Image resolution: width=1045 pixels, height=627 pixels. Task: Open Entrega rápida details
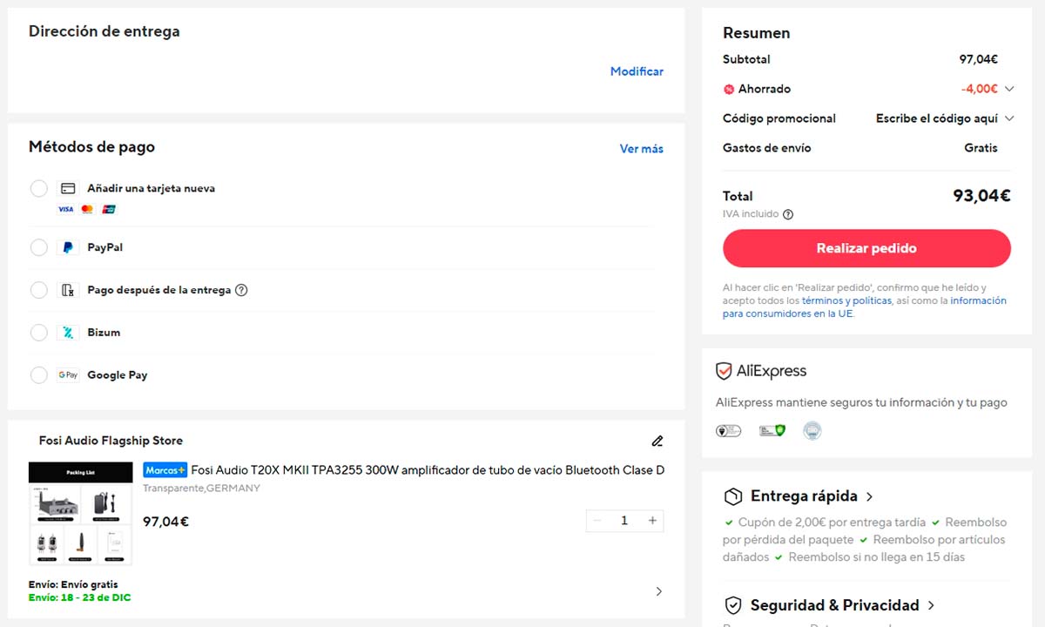pyautogui.click(x=869, y=496)
